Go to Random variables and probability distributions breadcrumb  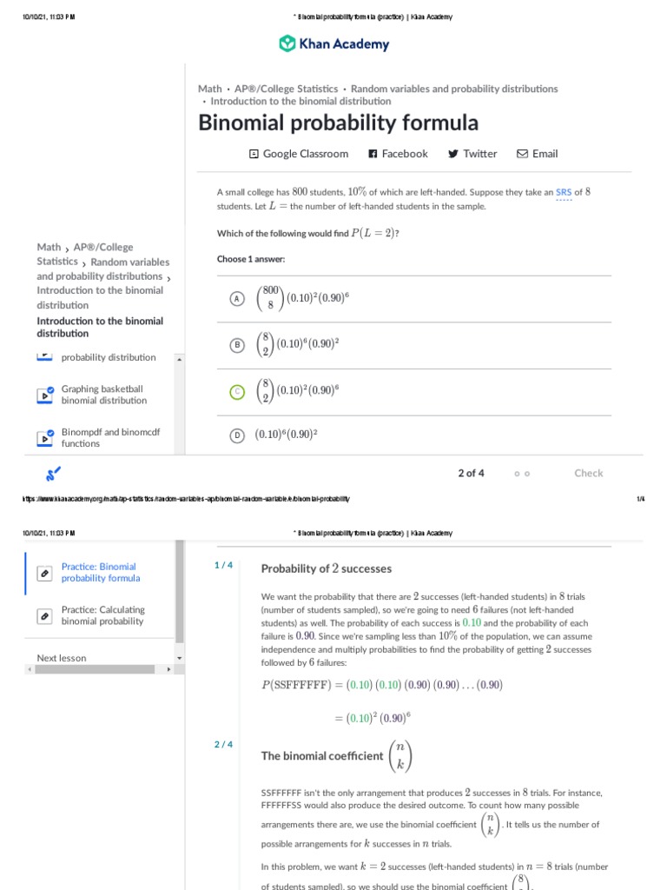(454, 89)
